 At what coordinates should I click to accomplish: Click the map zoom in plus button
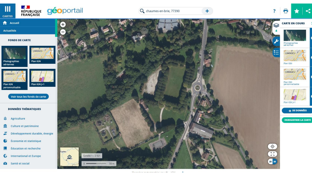pyautogui.click(x=63, y=24)
